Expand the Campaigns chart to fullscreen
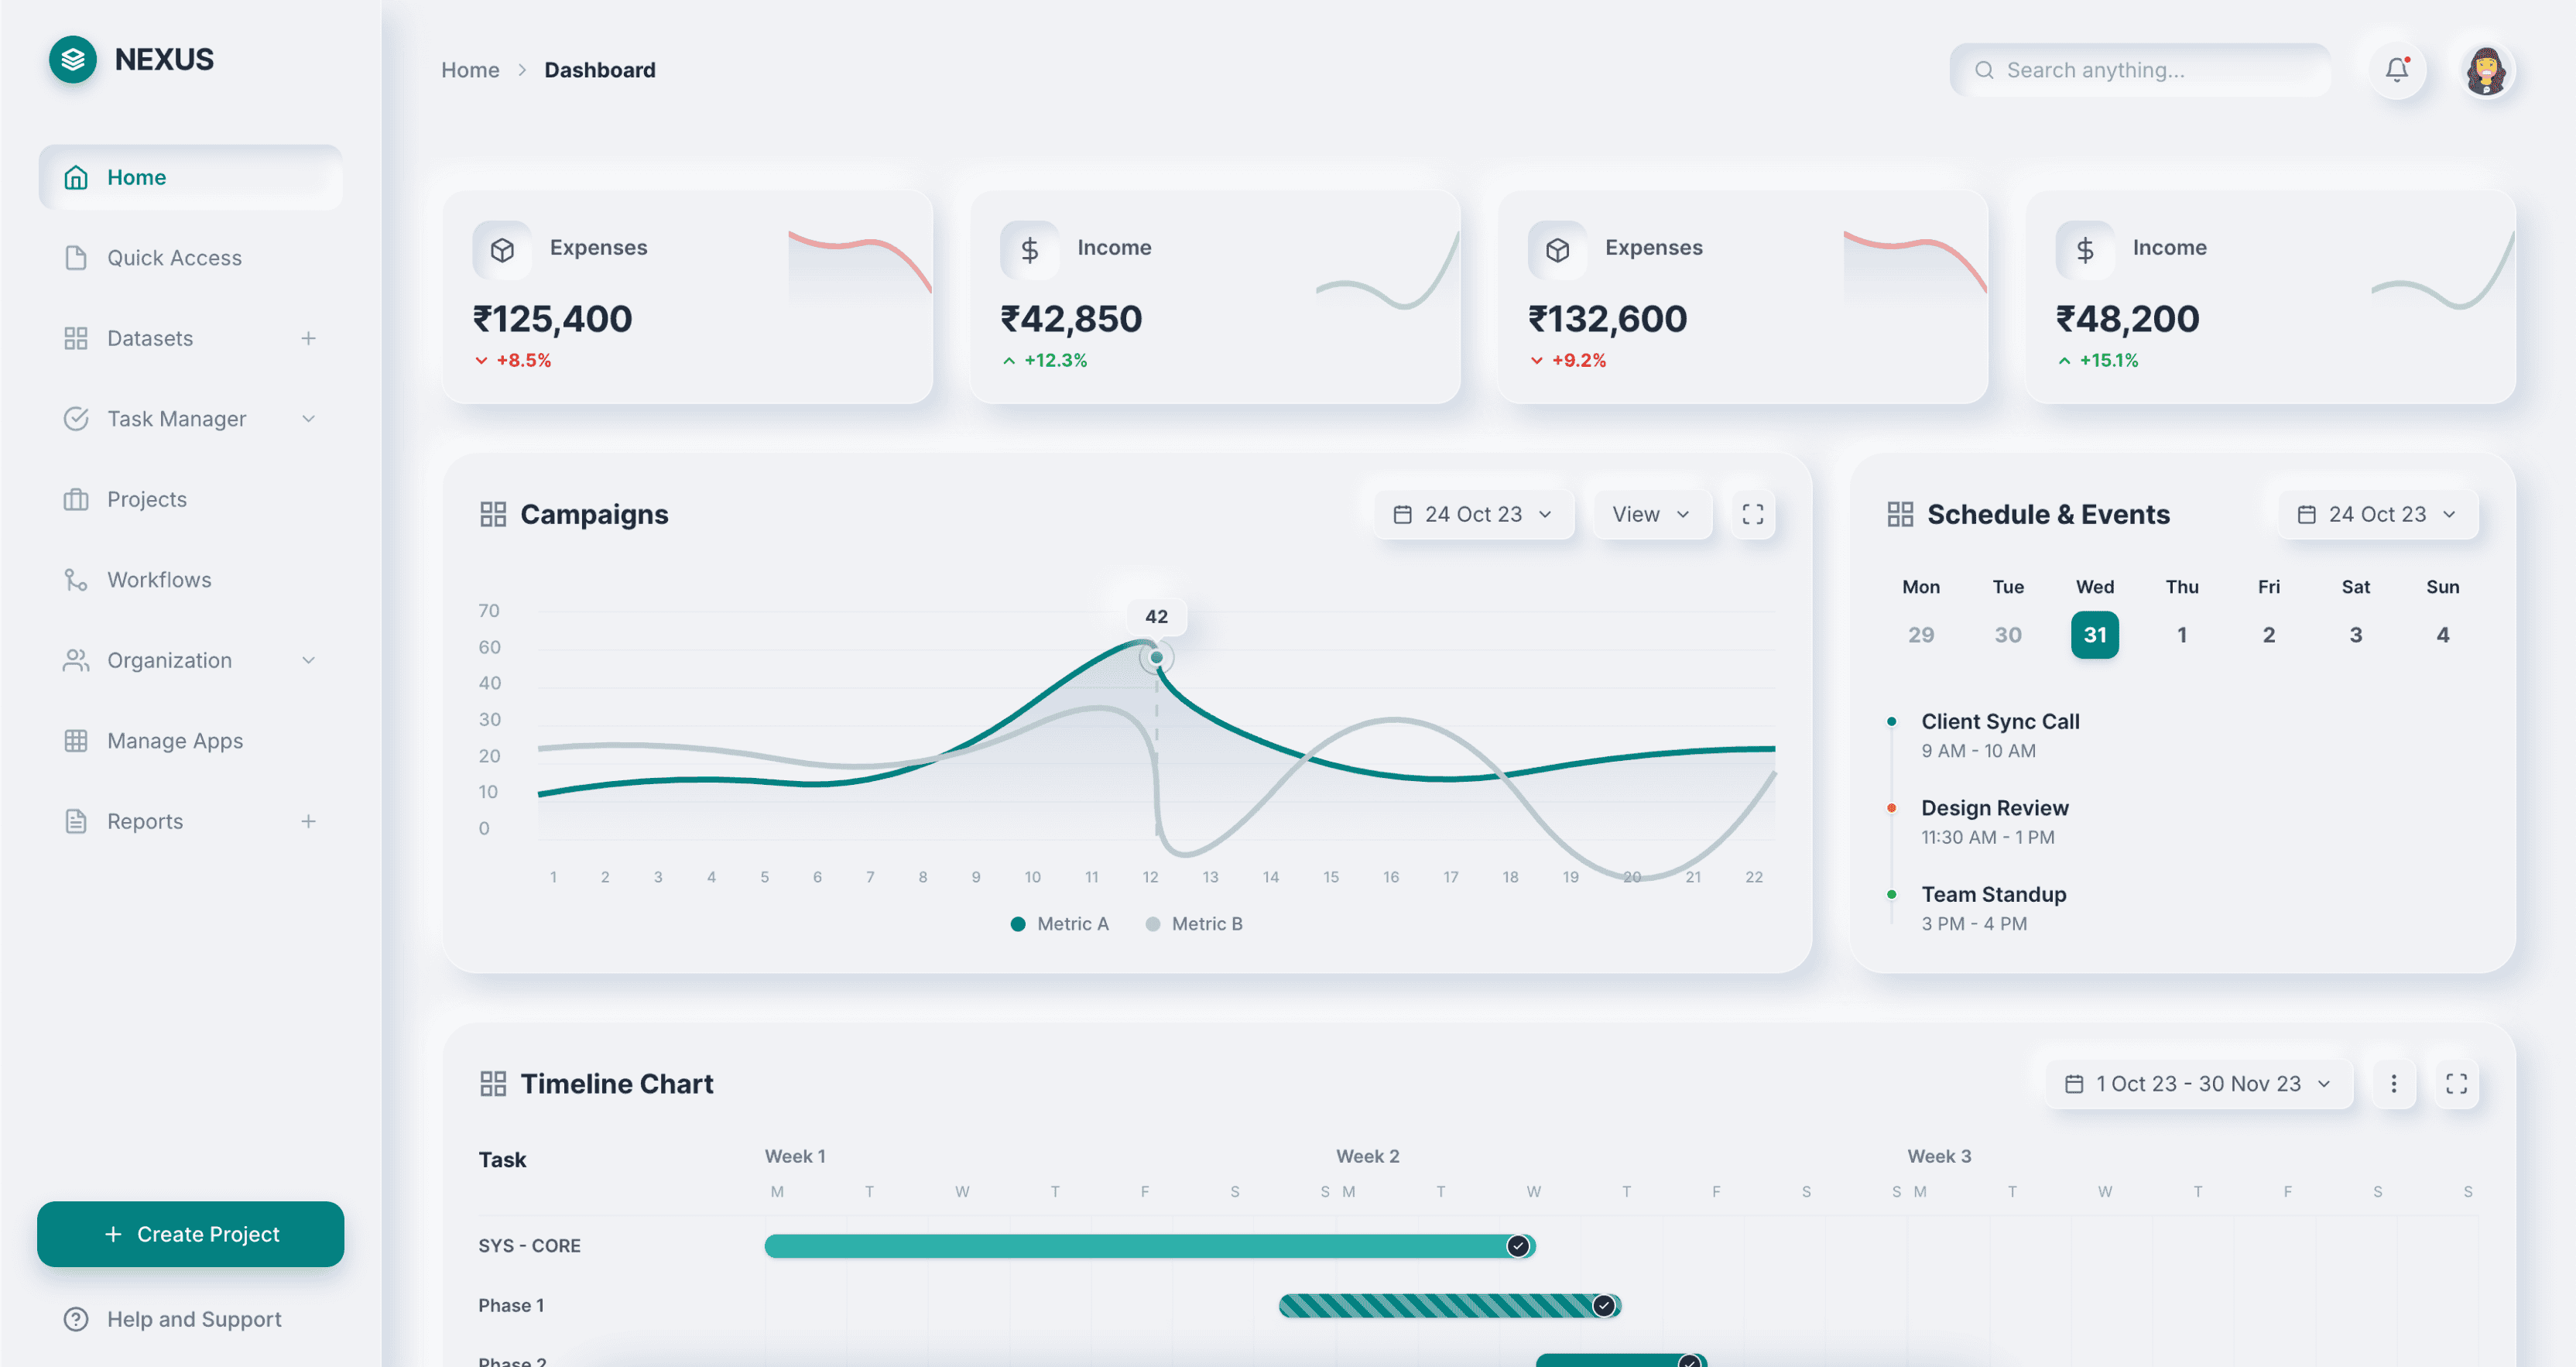Image resolution: width=2576 pixels, height=1367 pixels. 1751,513
